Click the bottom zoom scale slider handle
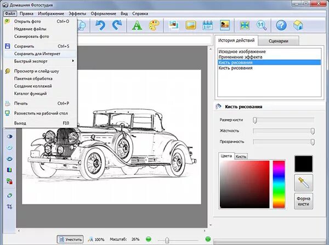Screen dimensions: 329x245 [x=167, y=240]
